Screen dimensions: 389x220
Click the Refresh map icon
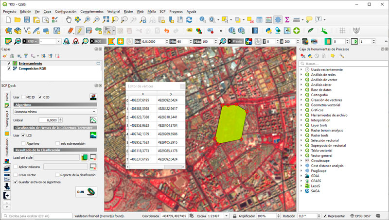pyautogui.click(x=188, y=20)
